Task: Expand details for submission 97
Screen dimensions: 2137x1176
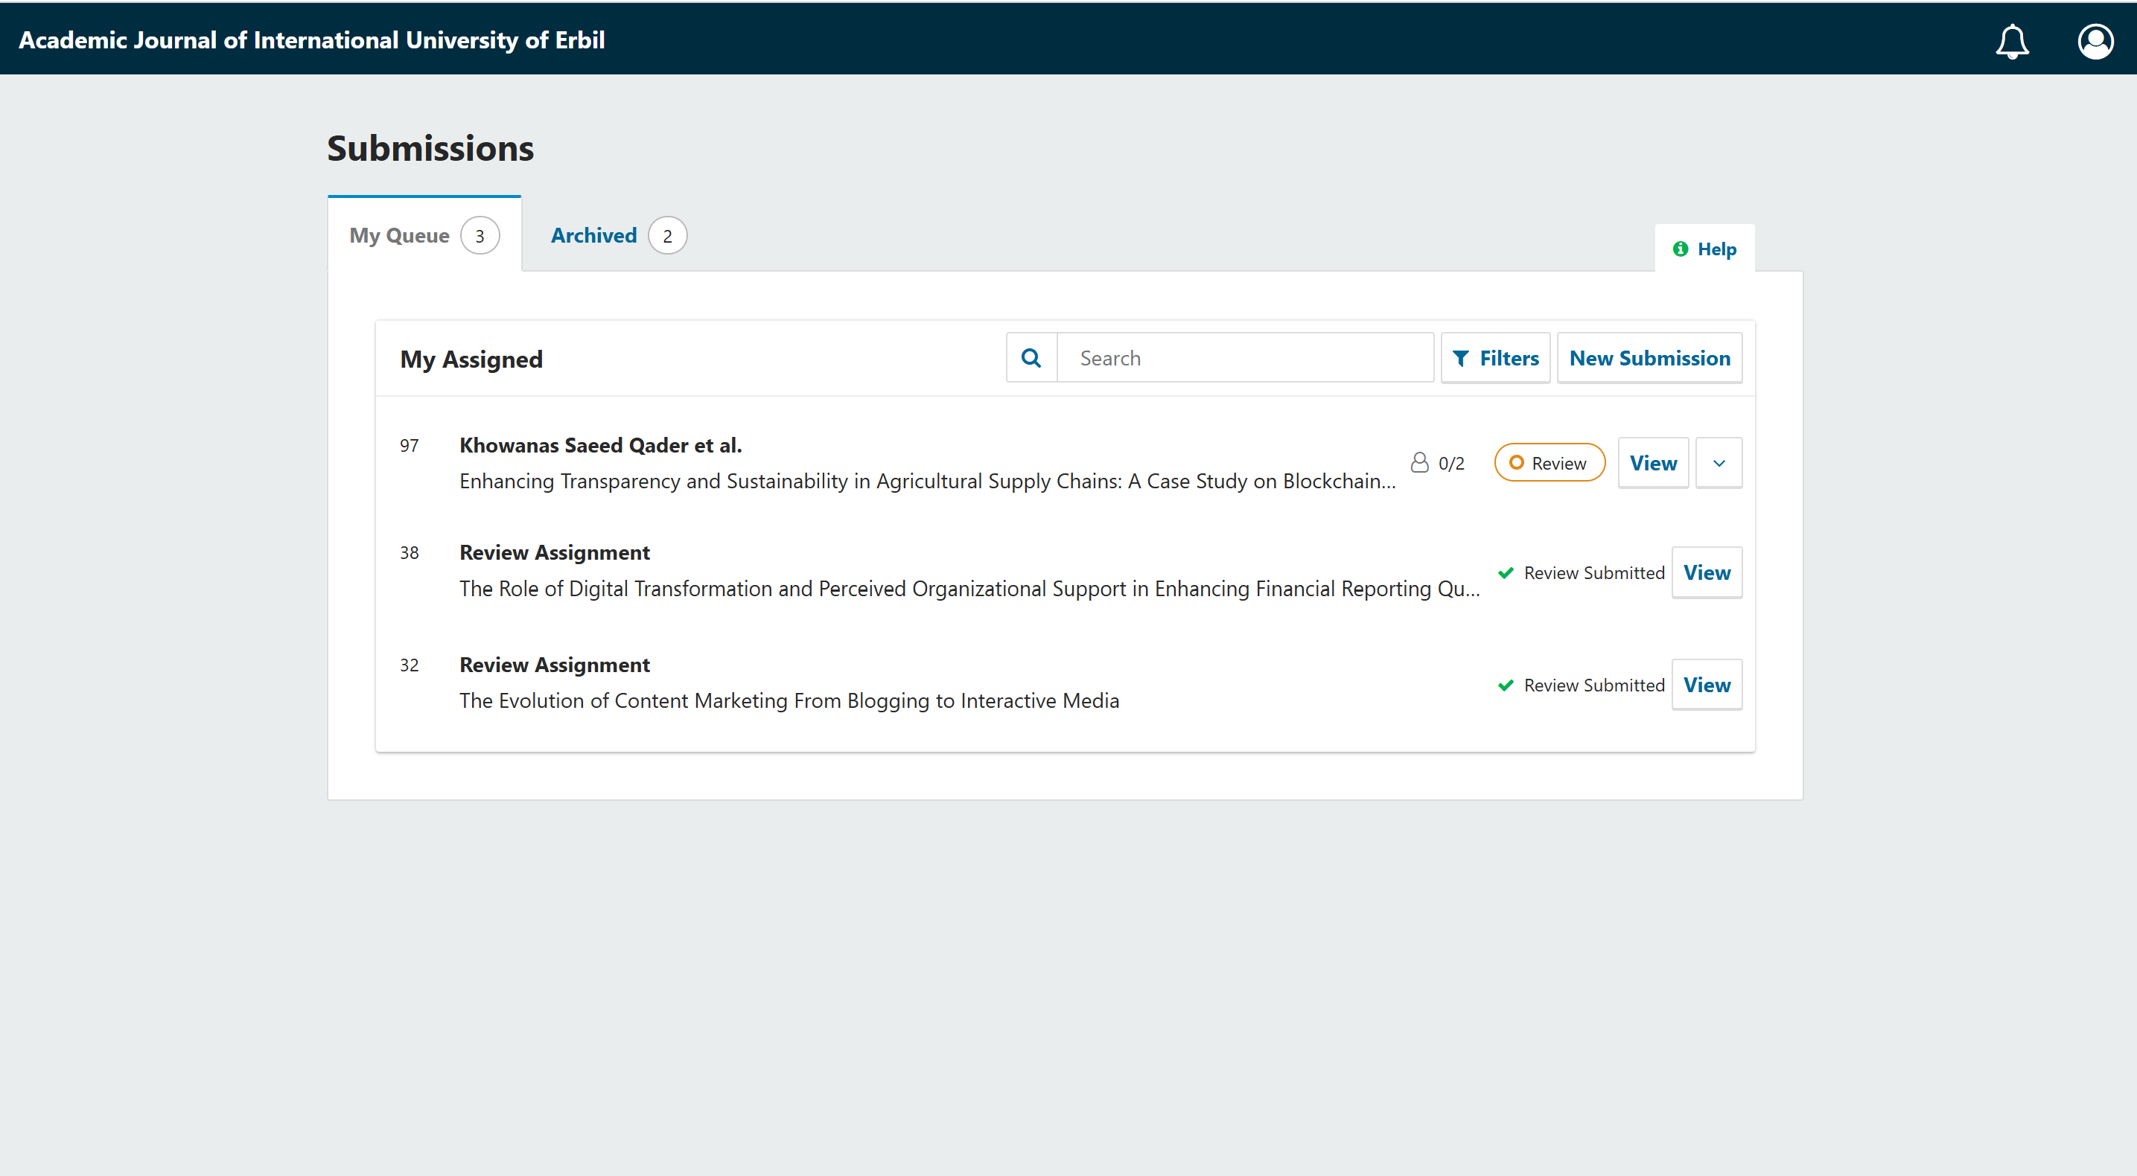Action: coord(1719,463)
